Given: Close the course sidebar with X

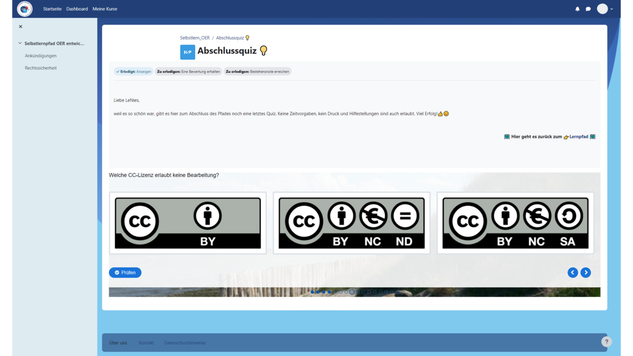Looking at the screenshot, I should click(21, 26).
